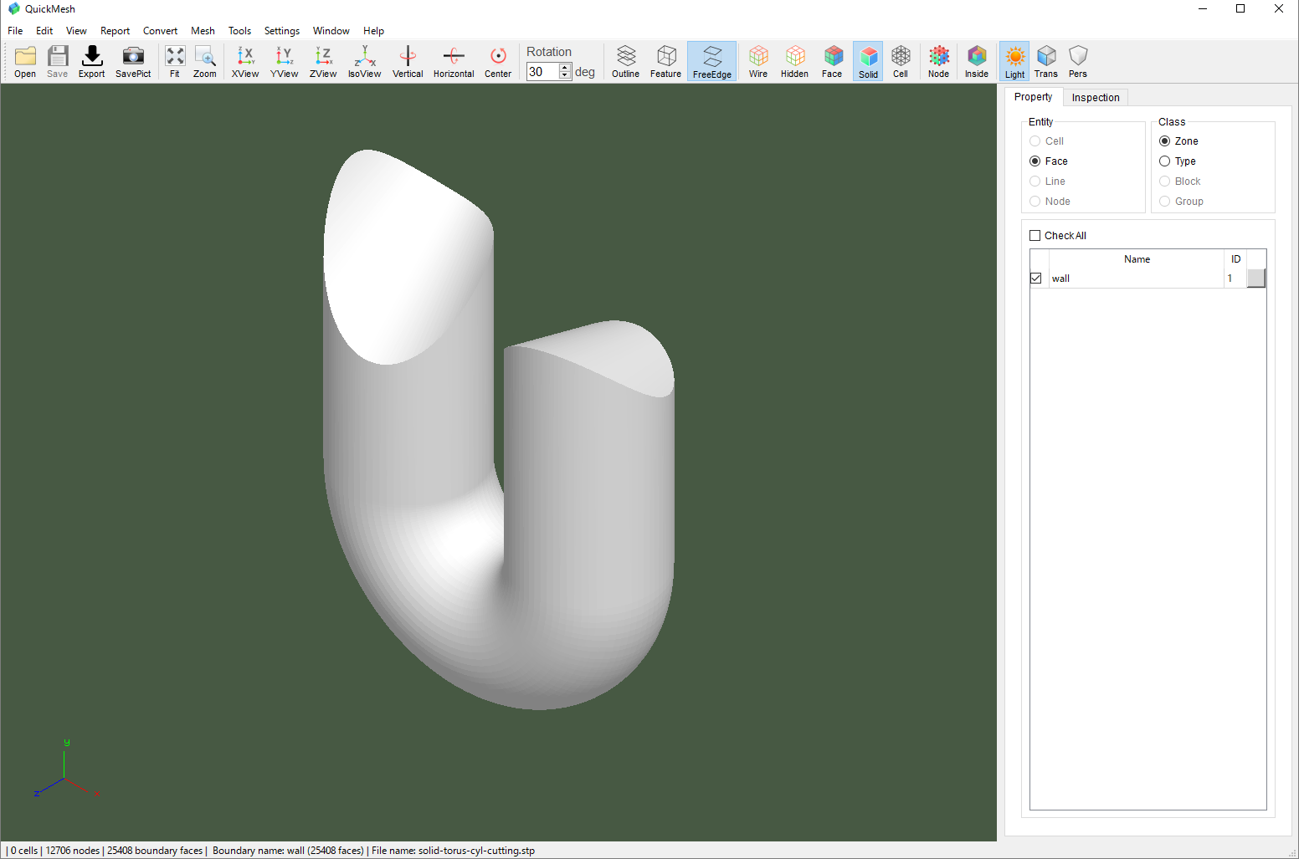The image size is (1299, 859).
Task: Open the Help menu
Action: (x=374, y=31)
